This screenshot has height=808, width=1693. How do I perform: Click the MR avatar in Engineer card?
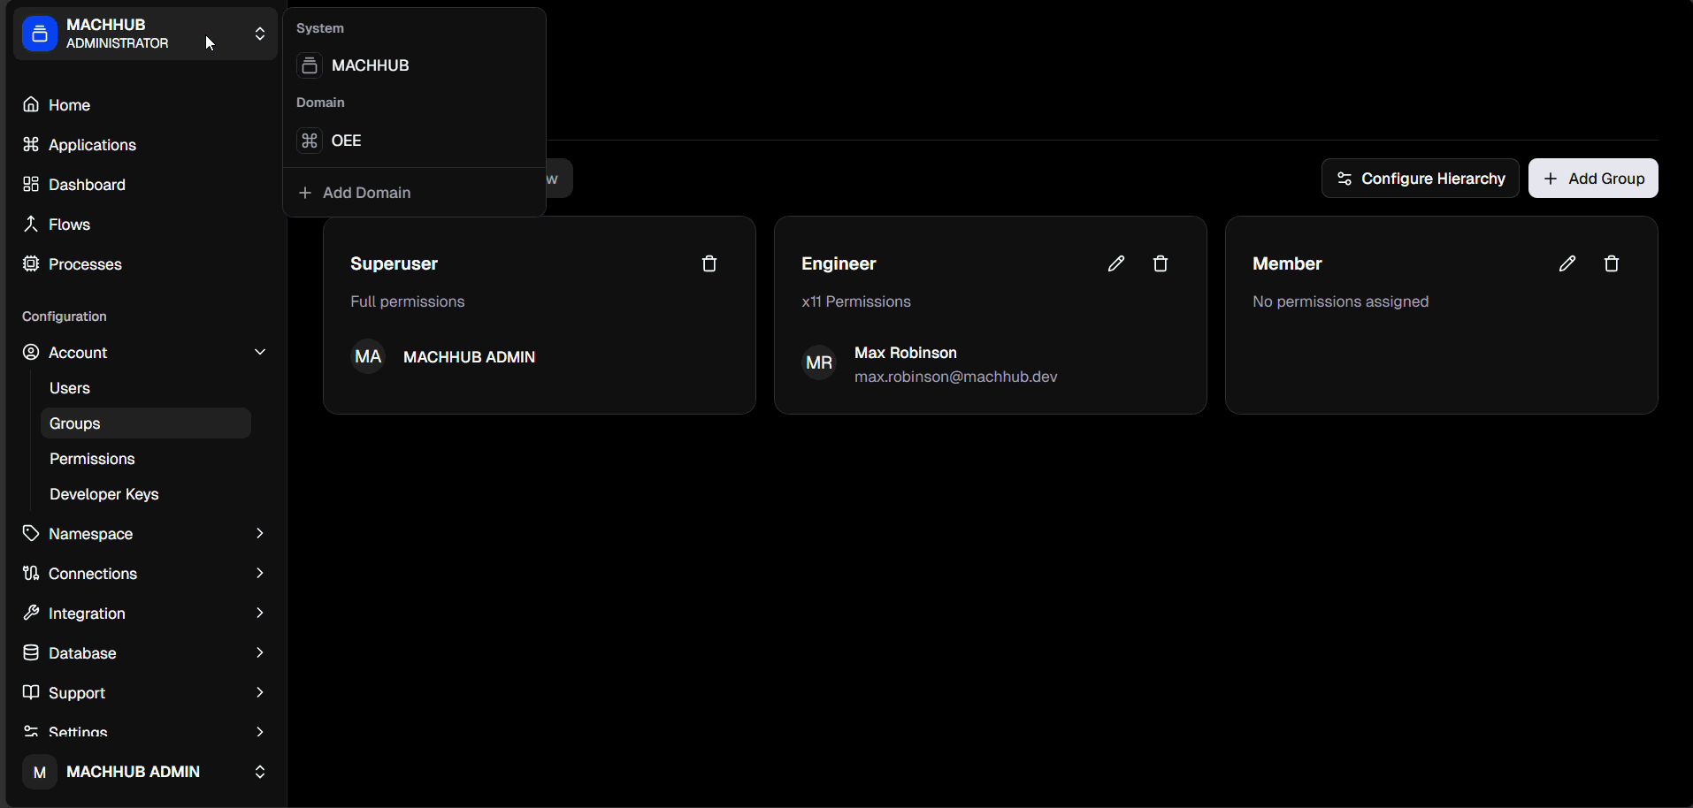[x=819, y=362]
